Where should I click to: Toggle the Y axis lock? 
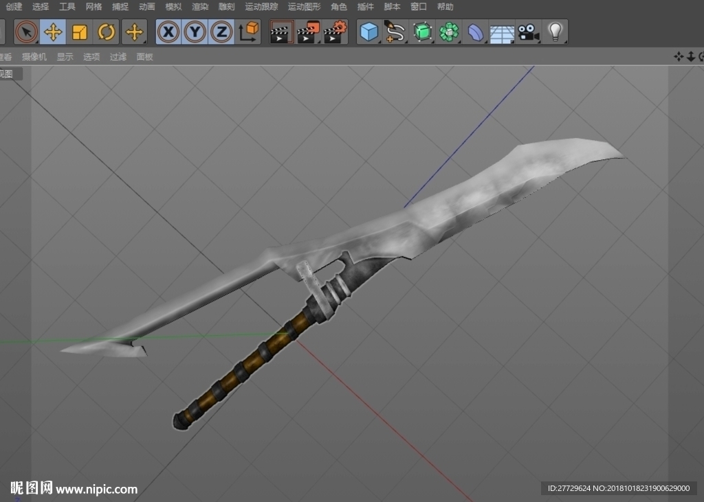pos(195,32)
